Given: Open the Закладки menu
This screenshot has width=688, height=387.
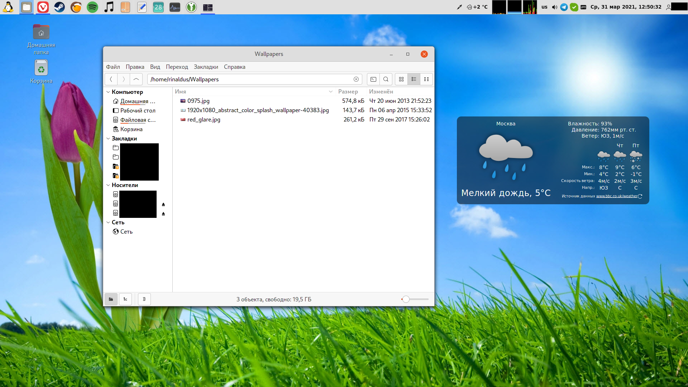Looking at the screenshot, I should [x=206, y=67].
